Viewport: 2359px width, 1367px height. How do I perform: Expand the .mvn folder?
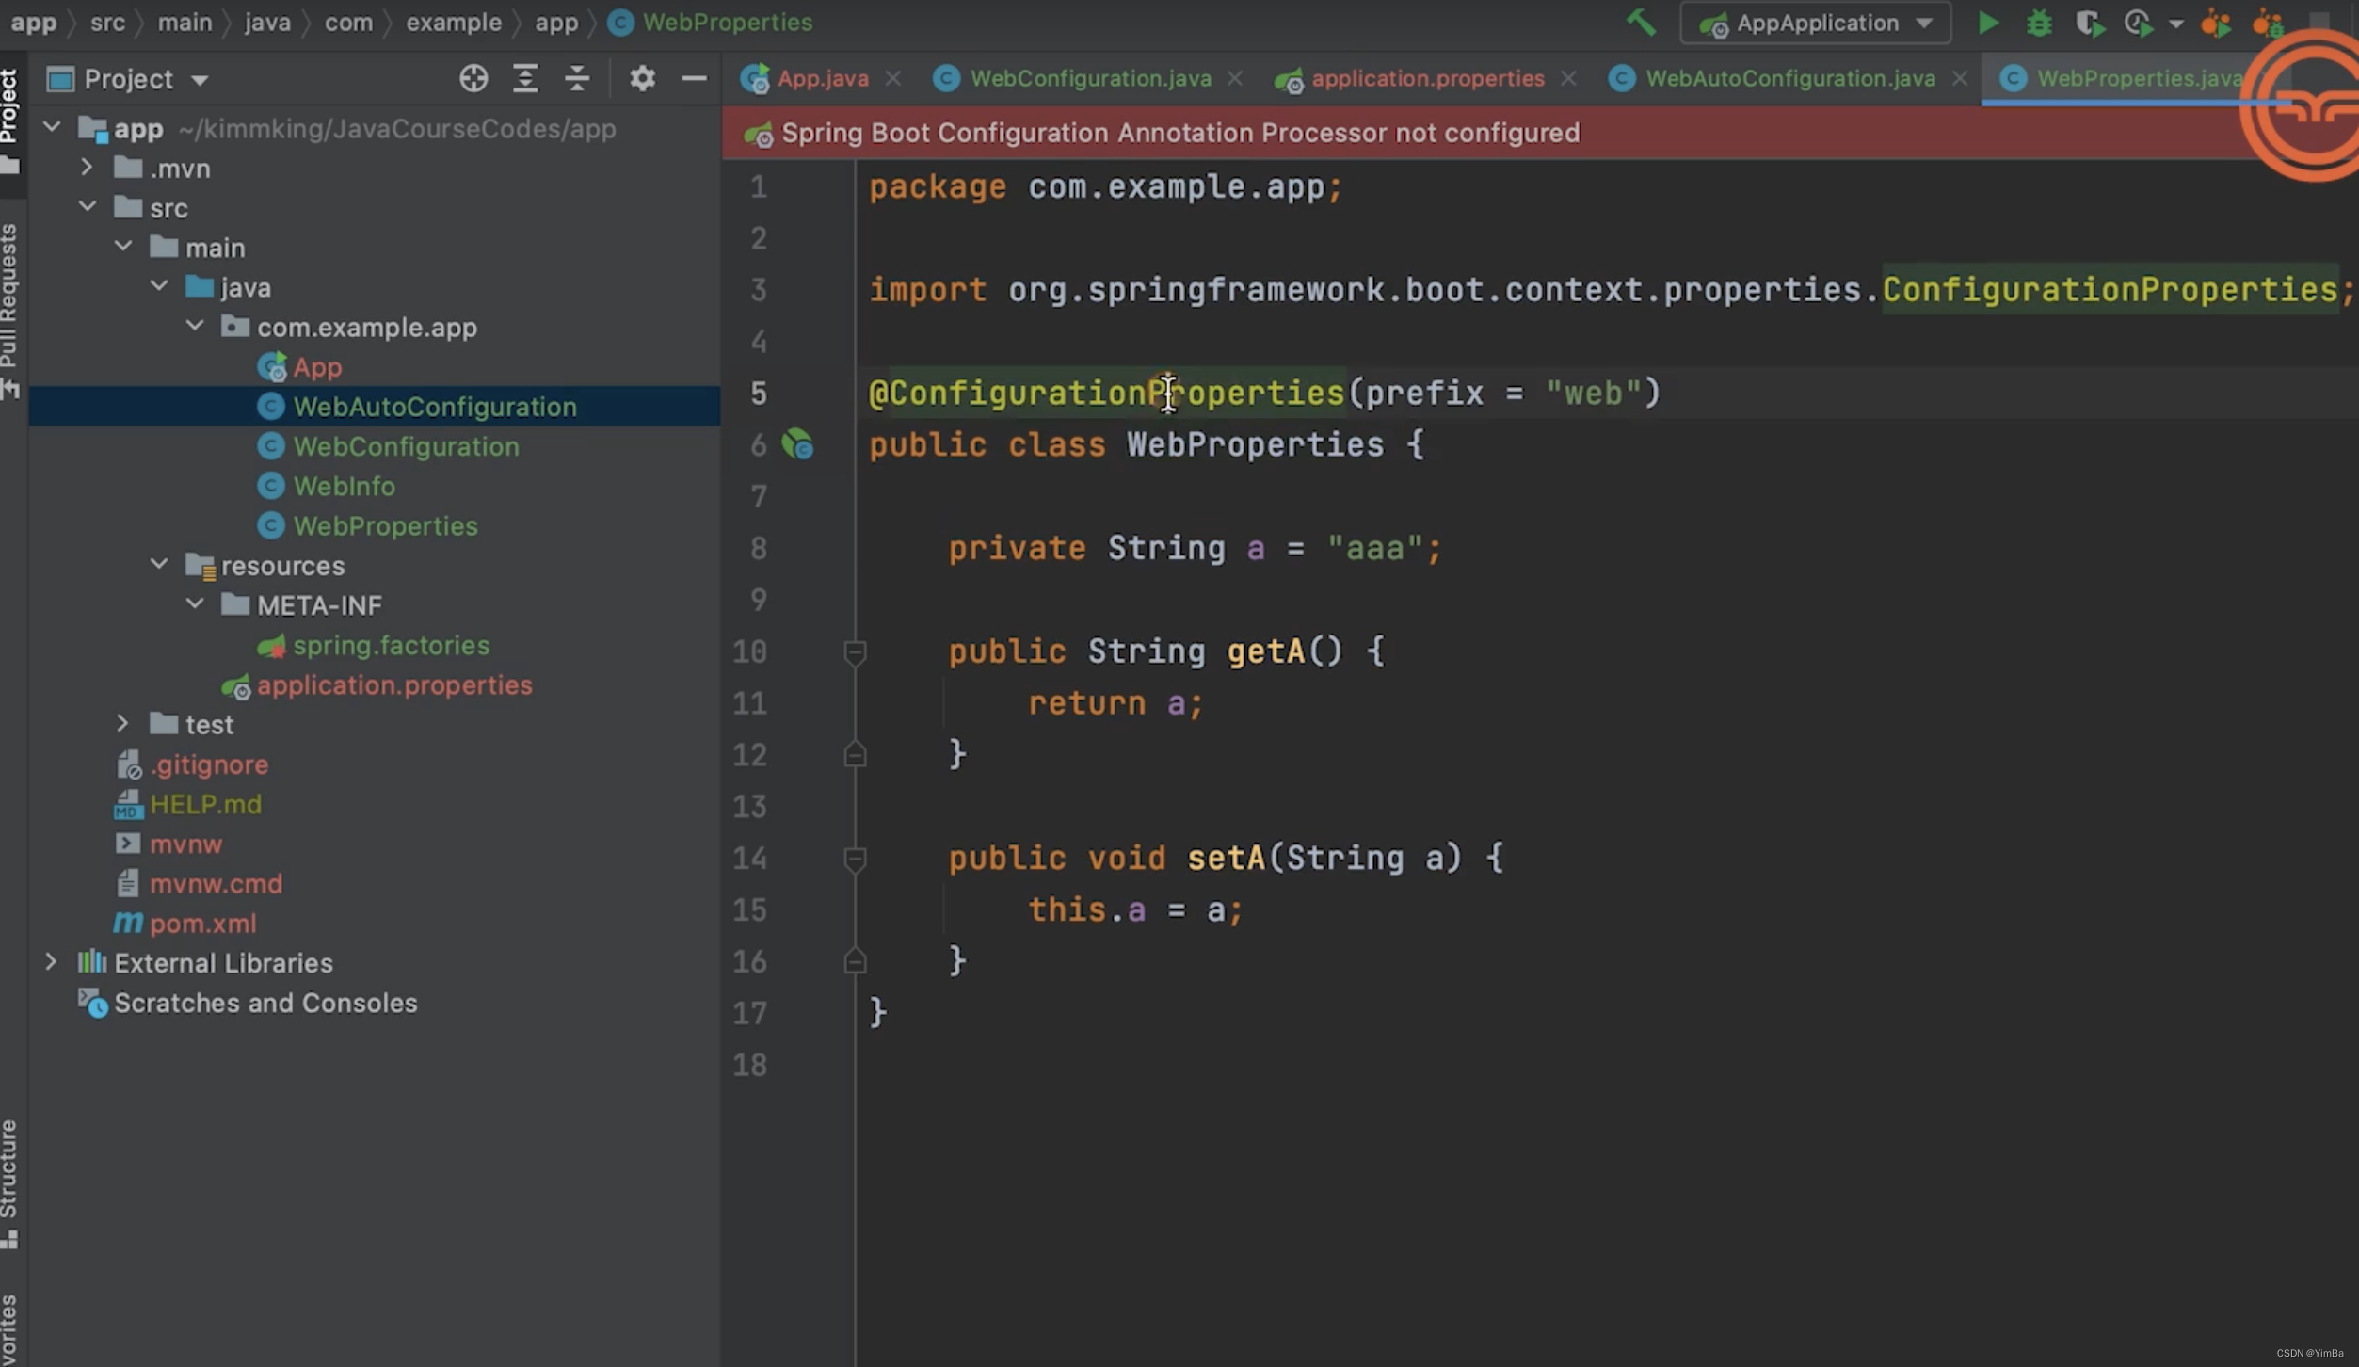pos(87,168)
